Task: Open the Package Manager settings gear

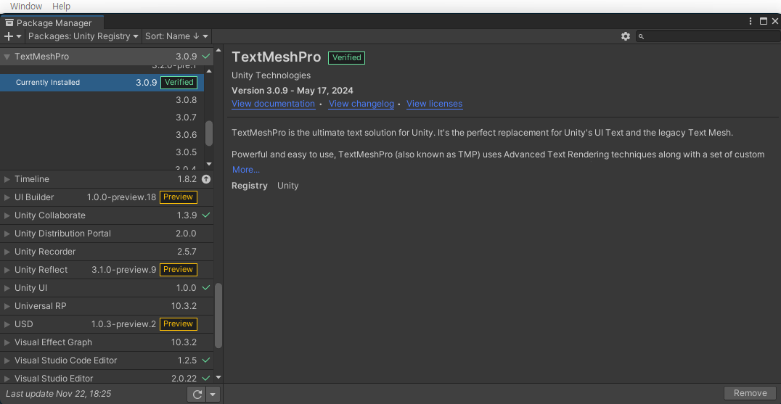Action: coord(626,36)
